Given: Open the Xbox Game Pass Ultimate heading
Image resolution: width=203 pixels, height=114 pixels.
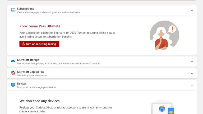Looking at the screenshot, I should pyautogui.click(x=40, y=26).
